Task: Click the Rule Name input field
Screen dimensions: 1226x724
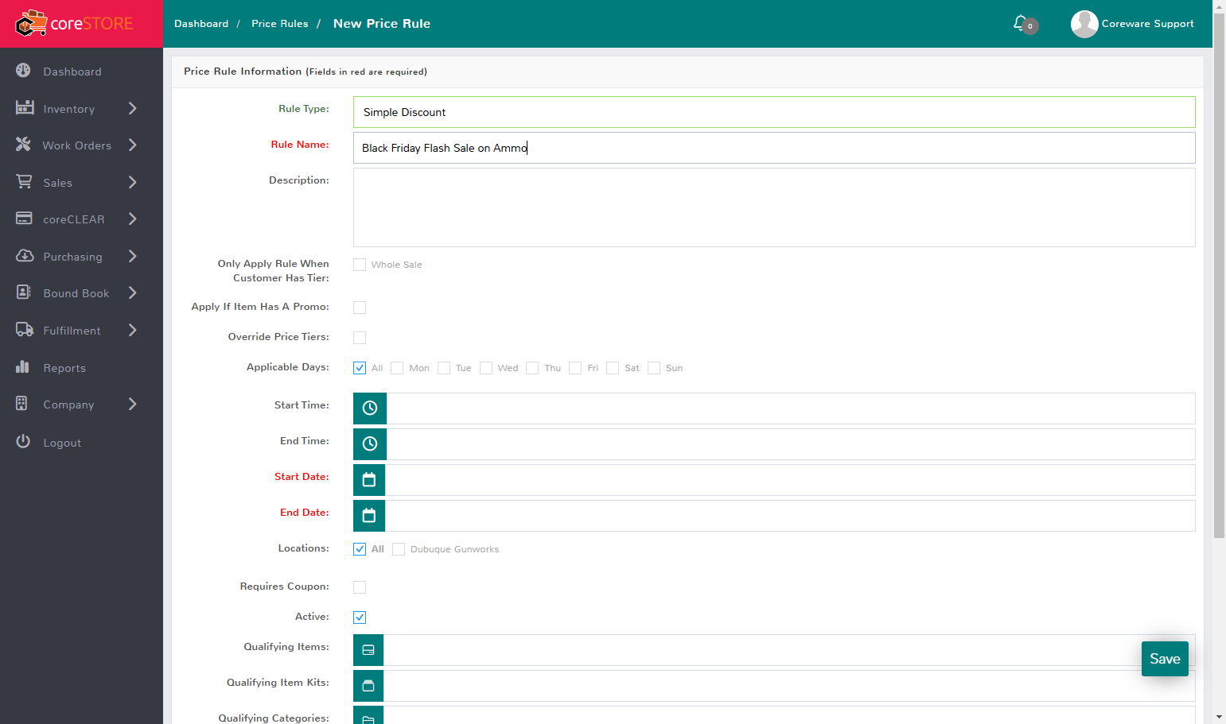Action: point(774,148)
